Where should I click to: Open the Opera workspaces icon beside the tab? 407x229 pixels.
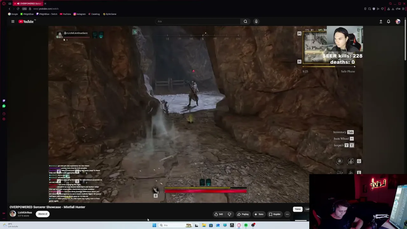tap(10, 3)
